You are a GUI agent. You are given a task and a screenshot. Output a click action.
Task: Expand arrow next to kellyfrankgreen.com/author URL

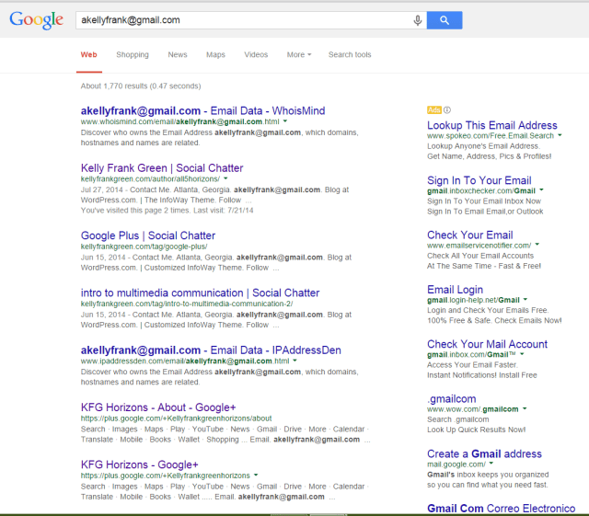tap(225, 178)
